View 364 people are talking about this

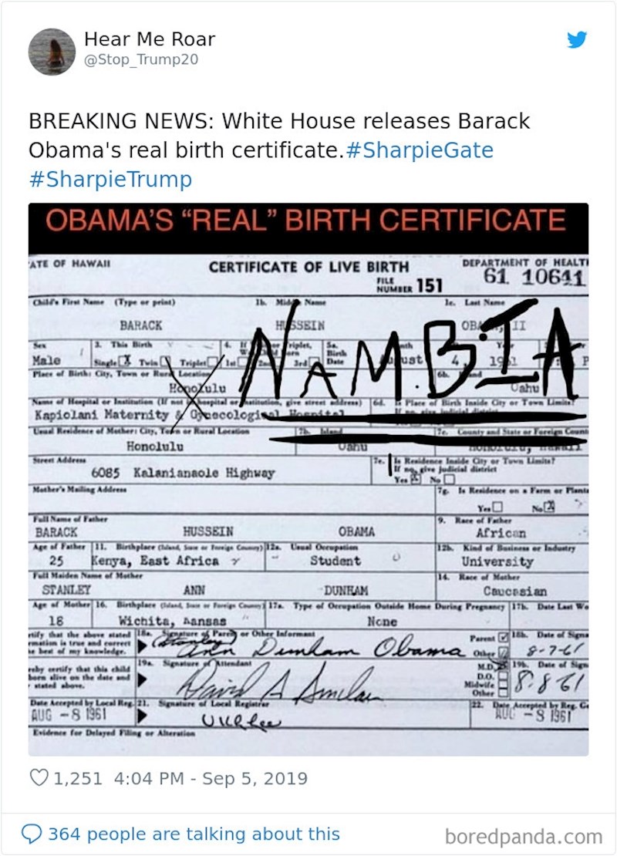194,834
